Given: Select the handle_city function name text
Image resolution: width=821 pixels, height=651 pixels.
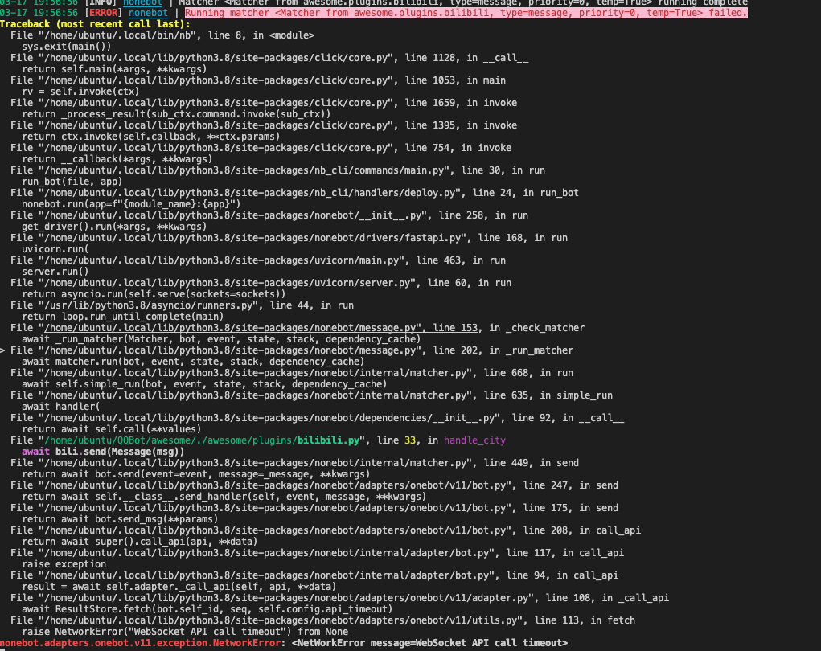Looking at the screenshot, I should (473, 440).
